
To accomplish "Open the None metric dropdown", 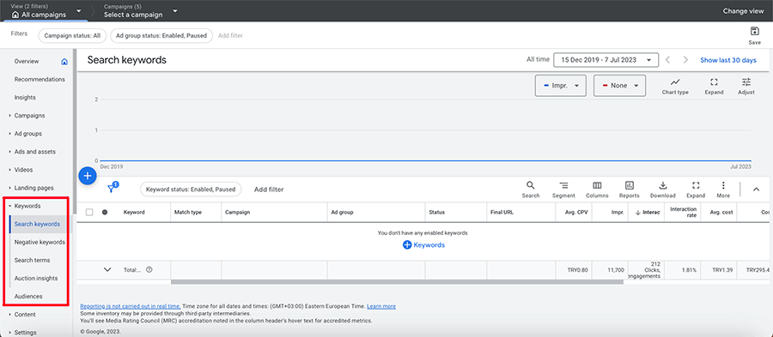I will (619, 86).
